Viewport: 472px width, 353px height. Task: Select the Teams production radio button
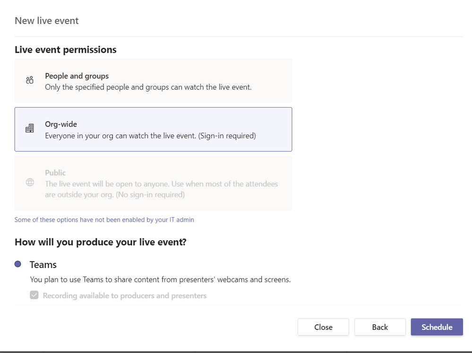18,264
